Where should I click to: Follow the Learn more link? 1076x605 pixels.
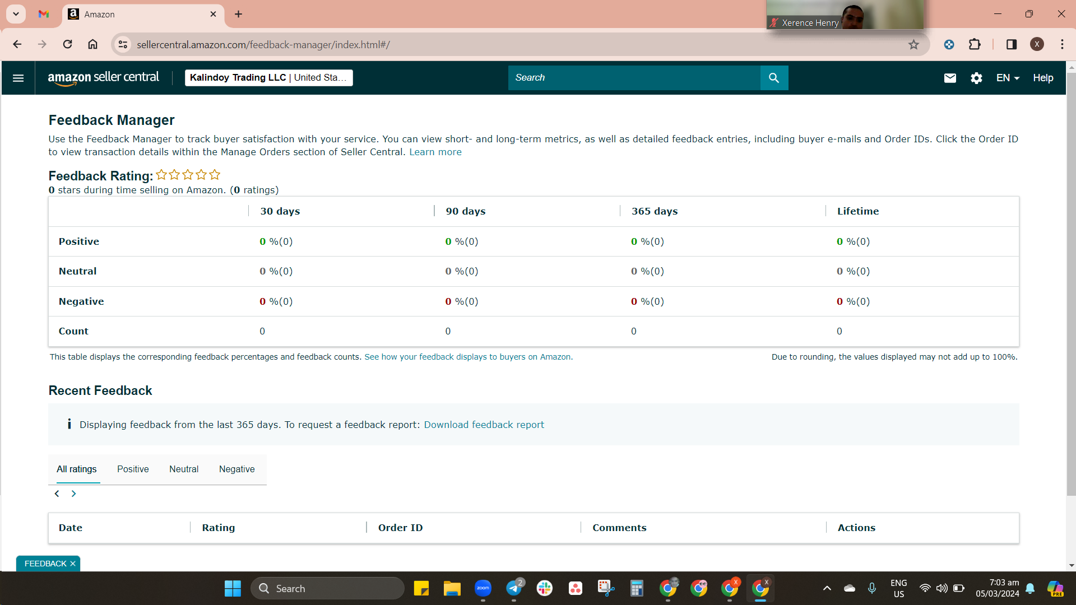435,152
